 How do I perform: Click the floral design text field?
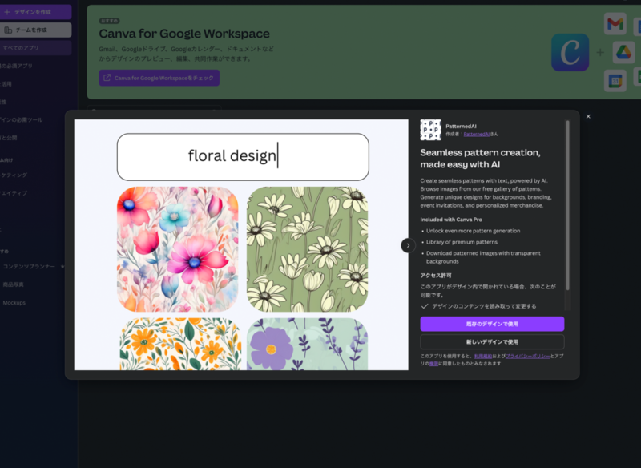243,157
